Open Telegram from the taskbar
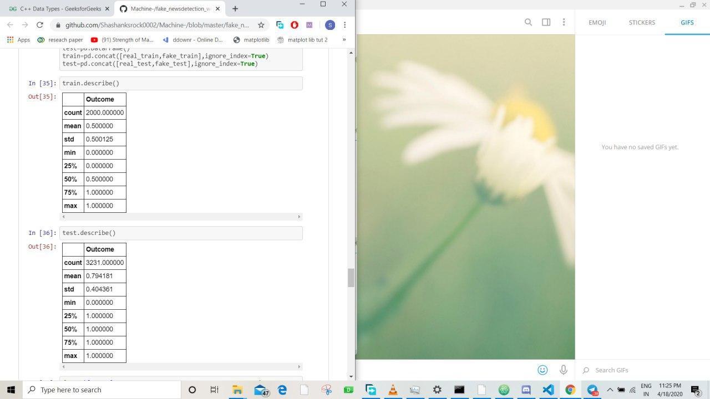This screenshot has width=710, height=399. tap(592, 390)
